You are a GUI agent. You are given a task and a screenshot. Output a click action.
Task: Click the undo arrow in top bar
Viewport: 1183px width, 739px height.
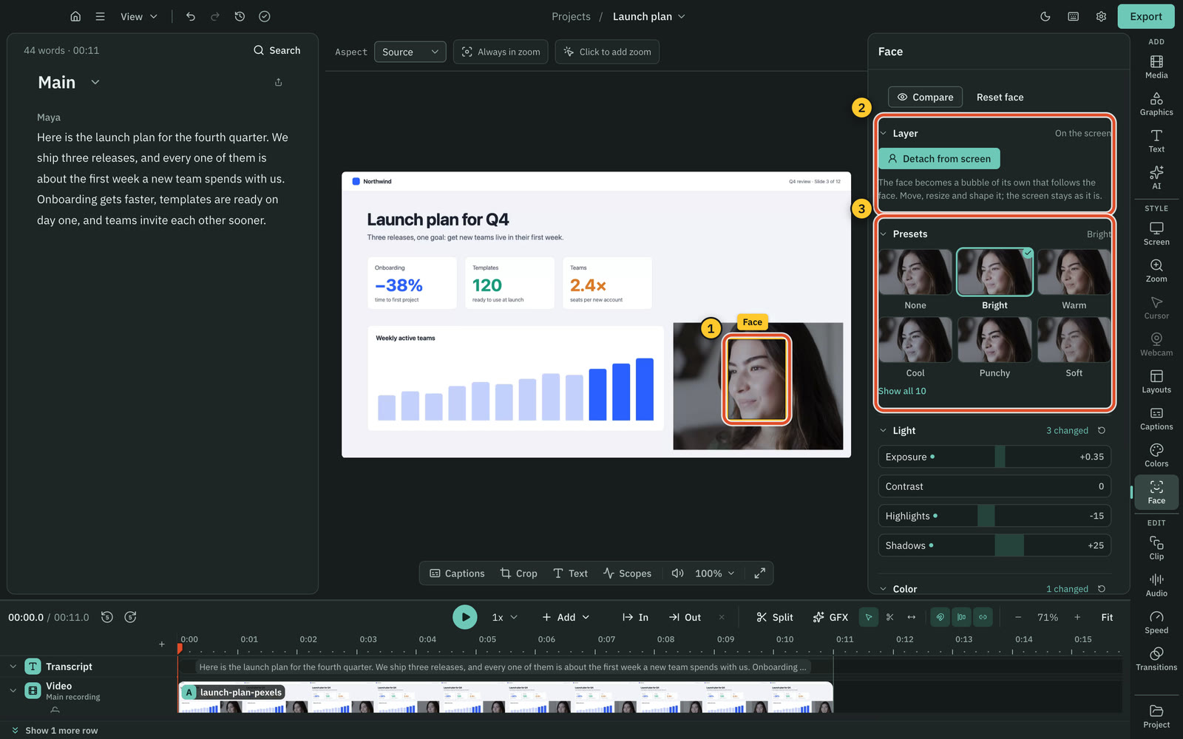[x=191, y=16]
